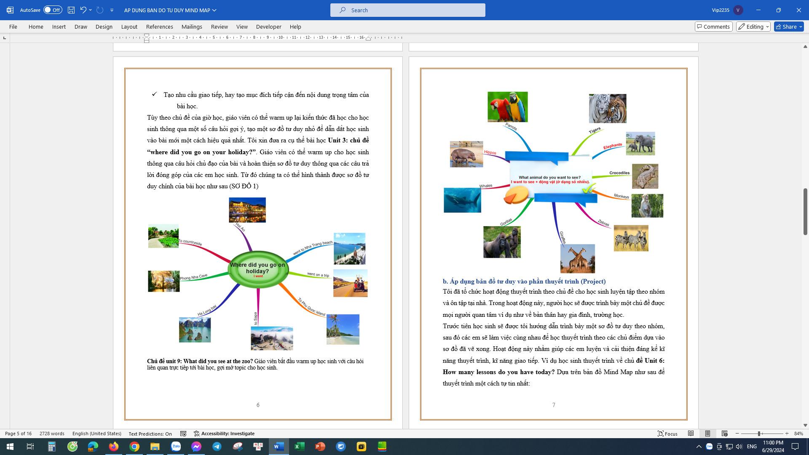Click the greyed Redo arrow icon
This screenshot has width=809, height=455.
100,10
